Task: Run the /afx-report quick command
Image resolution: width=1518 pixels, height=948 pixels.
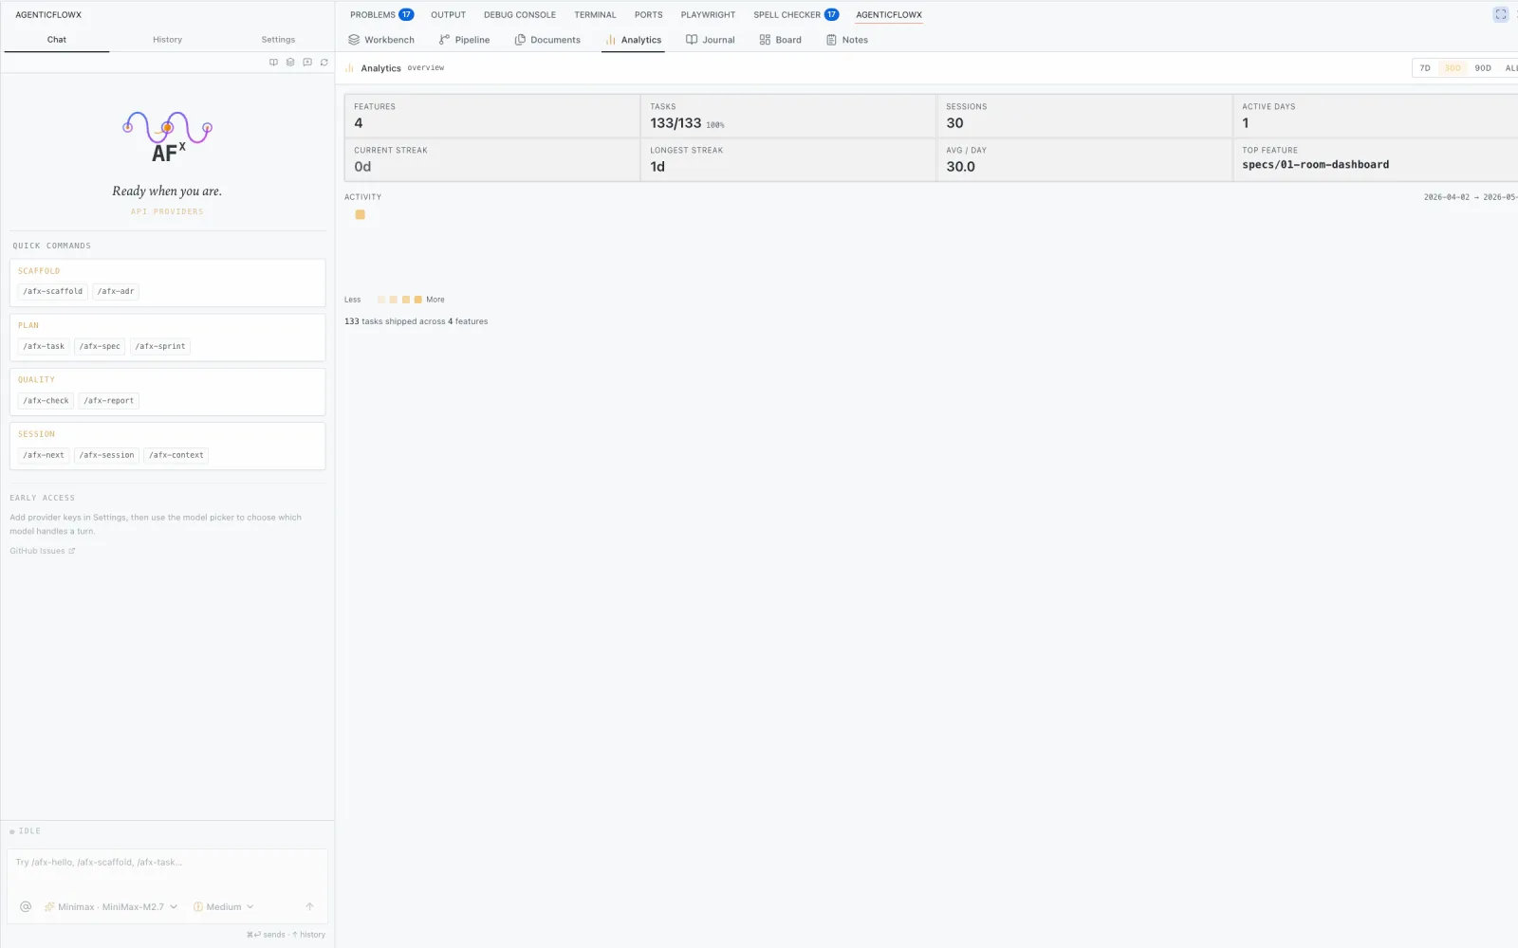Action: click(x=109, y=401)
